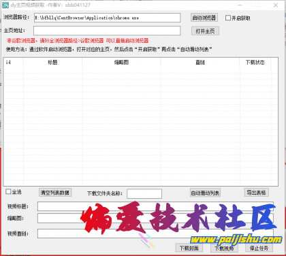286x256 pixels.
Task: Click the 直链 column header
Action: click(x=200, y=62)
